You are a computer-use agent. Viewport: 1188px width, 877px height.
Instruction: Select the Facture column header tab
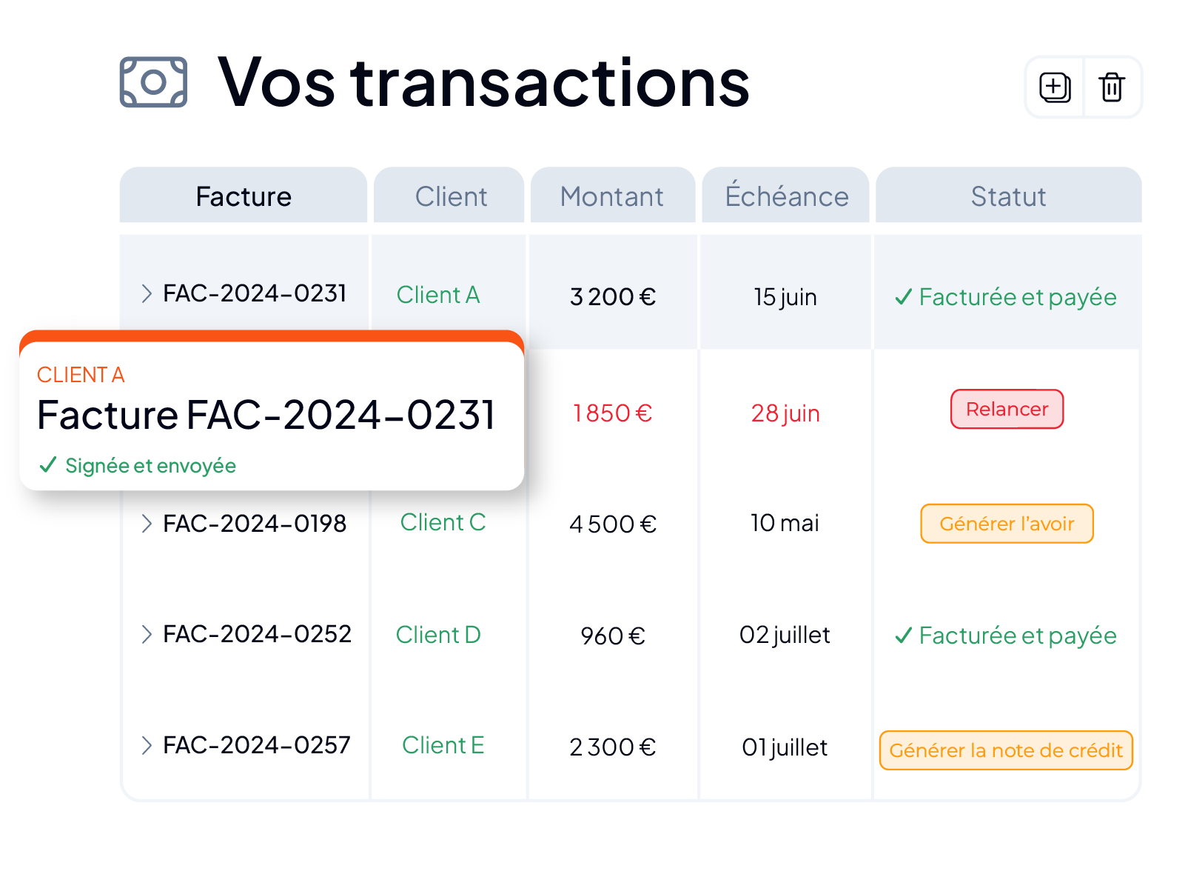(x=244, y=196)
